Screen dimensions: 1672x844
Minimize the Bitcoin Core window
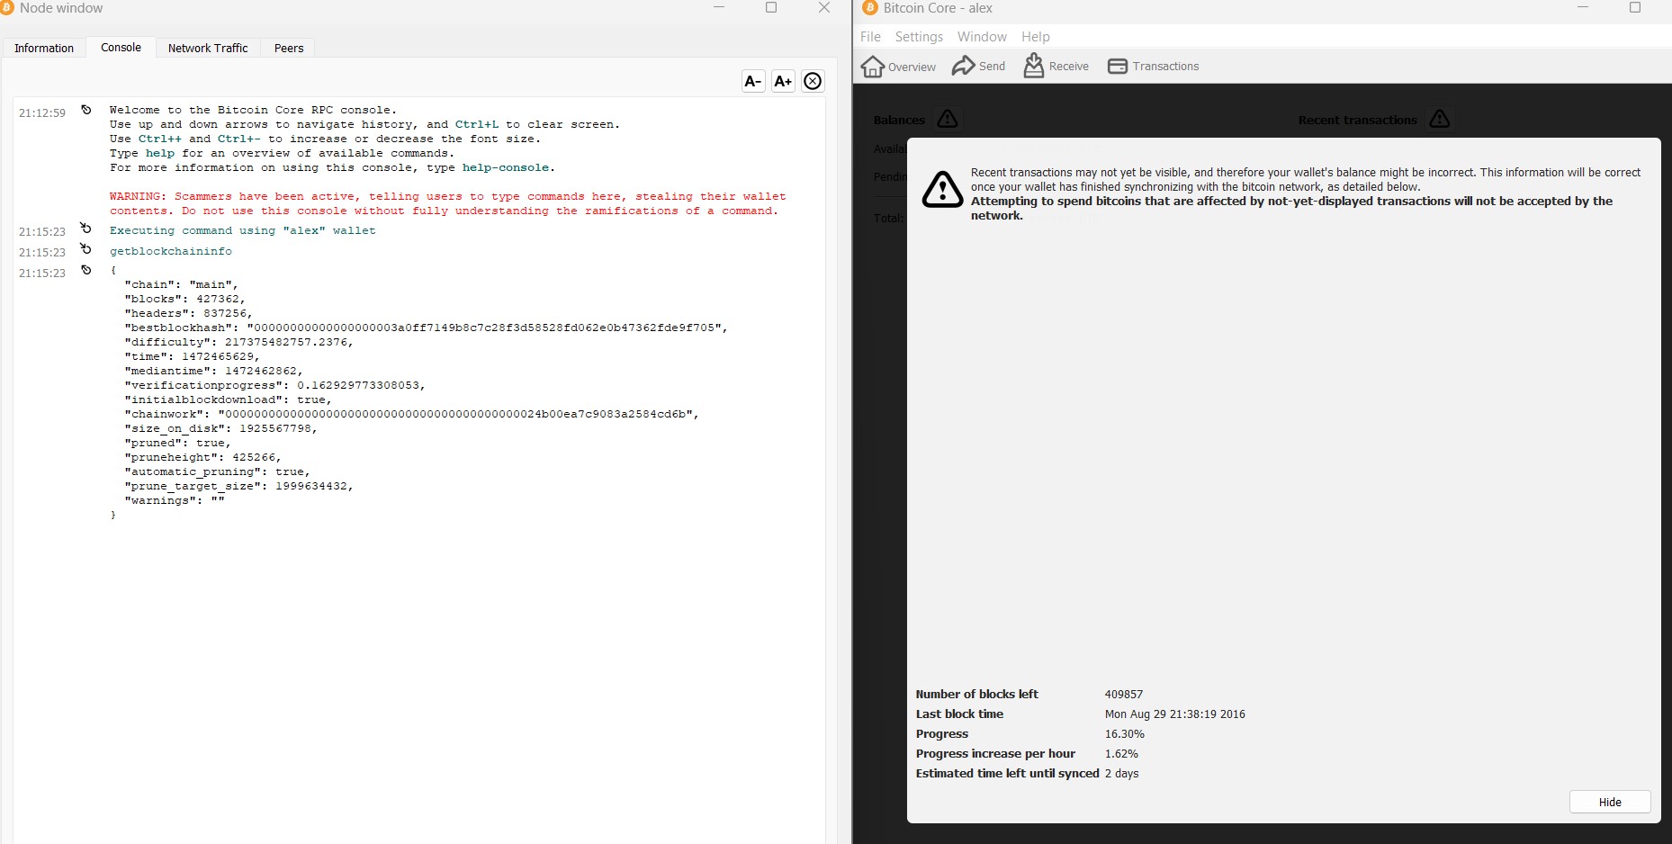coord(1583,8)
